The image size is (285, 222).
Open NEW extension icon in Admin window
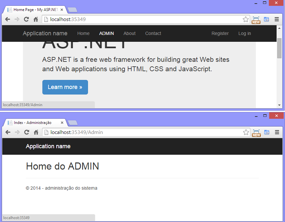pyautogui.click(x=256, y=133)
